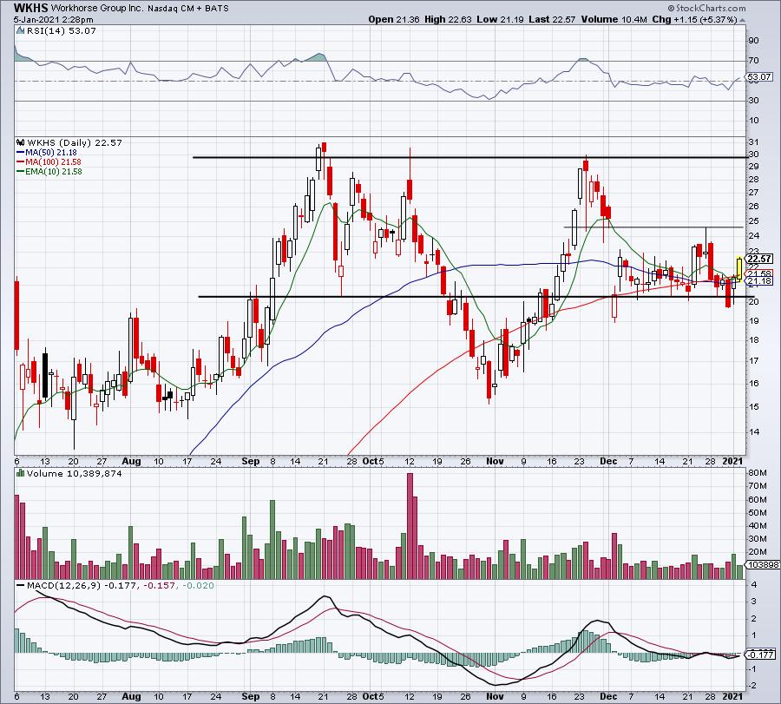Click the Volume 10.4M value in header
The height and width of the screenshot is (704, 781).
(x=614, y=19)
